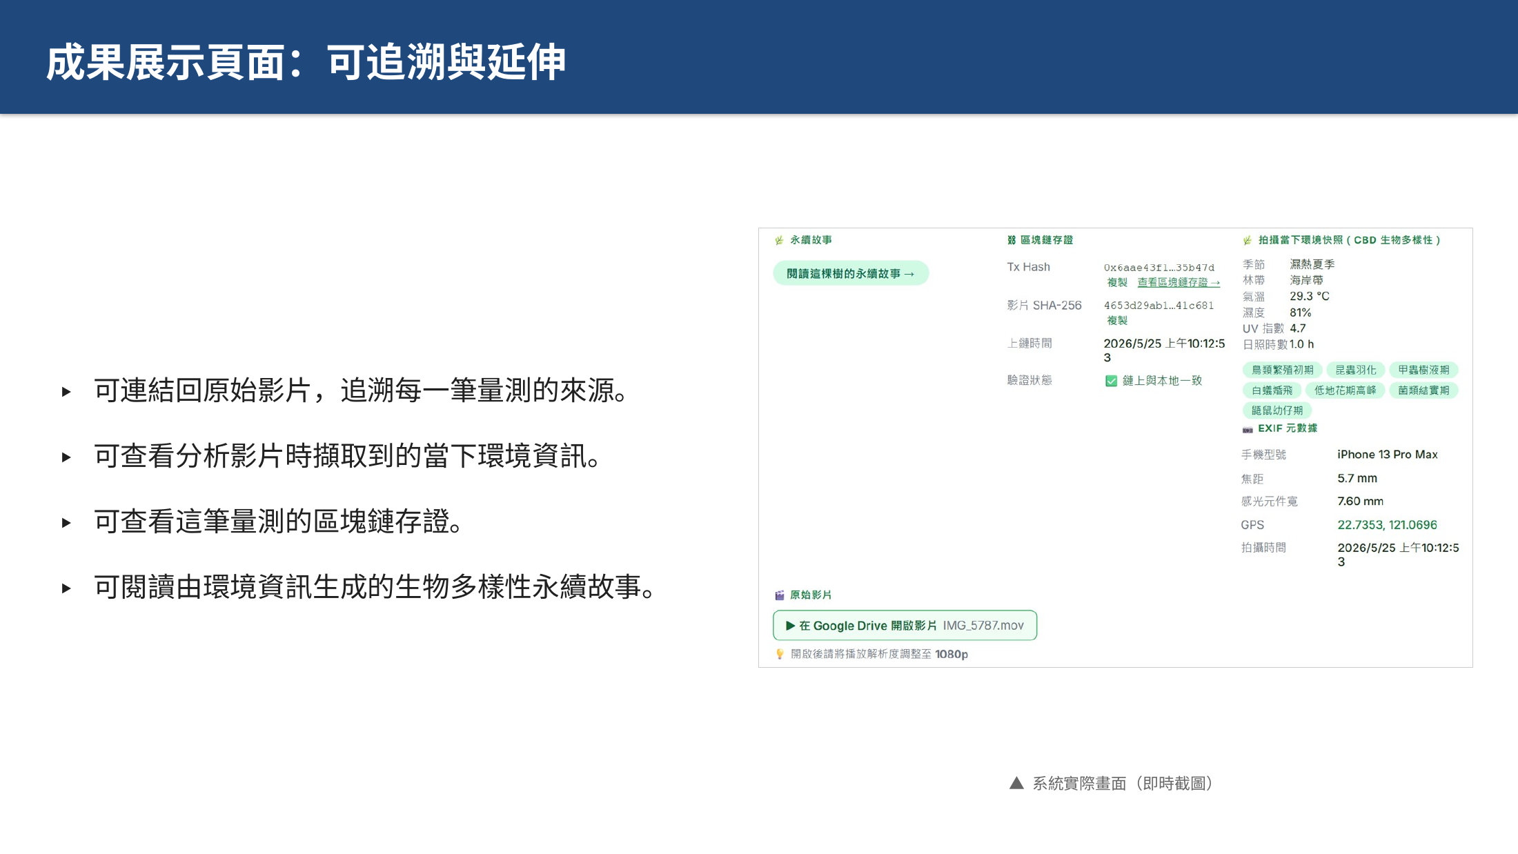
Task: Click the 濕度 value 81%
Action: coord(1301,312)
